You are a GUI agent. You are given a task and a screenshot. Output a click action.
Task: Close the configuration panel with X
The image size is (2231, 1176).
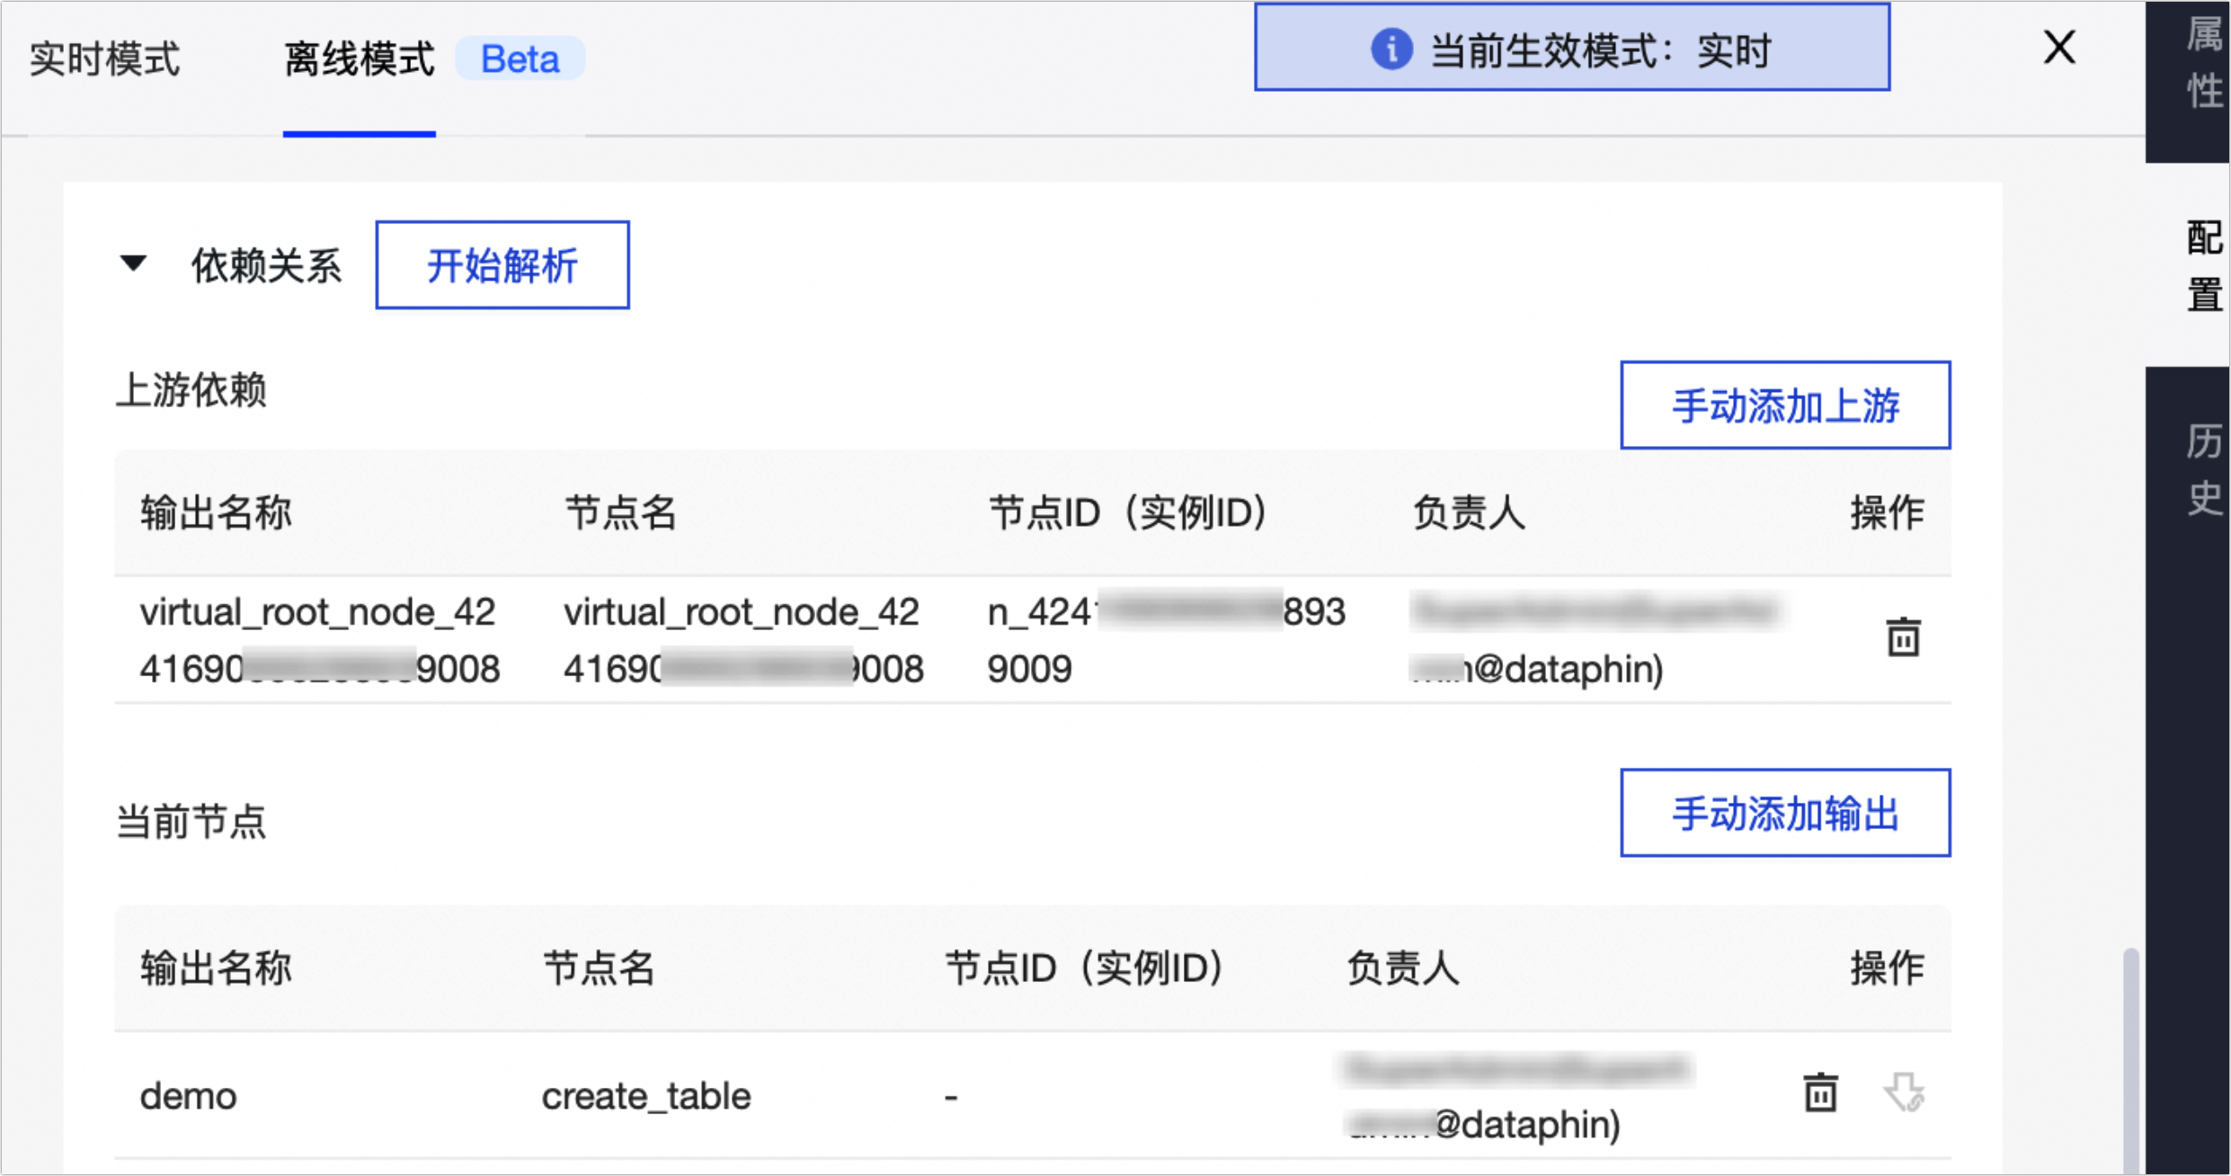pos(2058,47)
